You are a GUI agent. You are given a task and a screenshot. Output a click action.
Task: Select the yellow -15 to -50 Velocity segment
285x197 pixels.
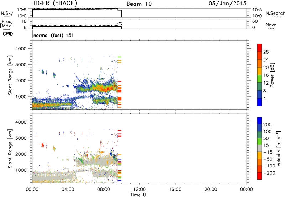(260, 155)
